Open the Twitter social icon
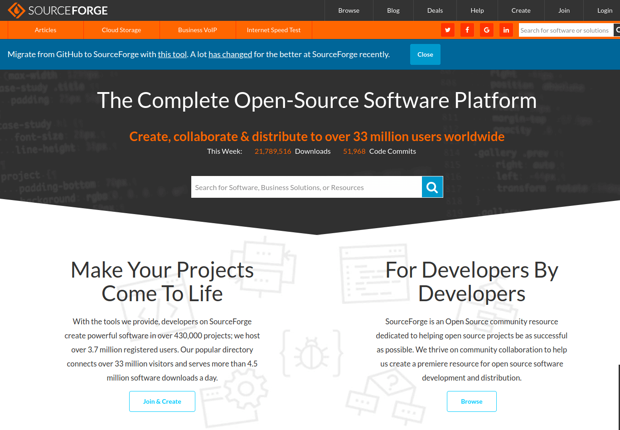This screenshot has width=620, height=430. [x=448, y=30]
